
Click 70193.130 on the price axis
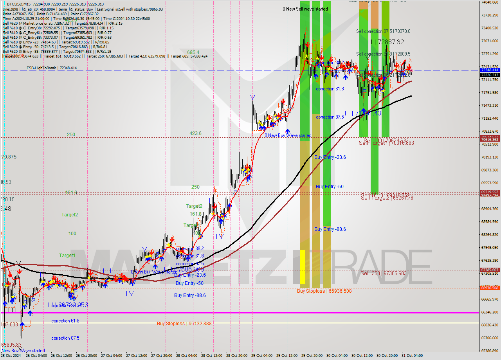(x=490, y=157)
